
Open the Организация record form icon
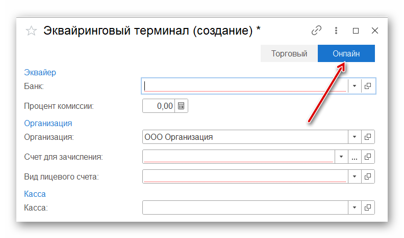tap(368, 137)
